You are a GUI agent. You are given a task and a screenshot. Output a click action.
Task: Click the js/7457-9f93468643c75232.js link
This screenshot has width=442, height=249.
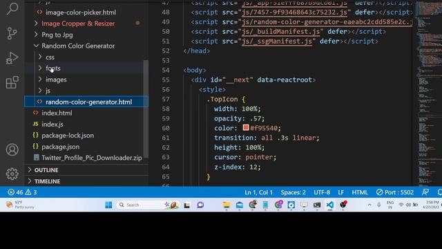point(294,12)
